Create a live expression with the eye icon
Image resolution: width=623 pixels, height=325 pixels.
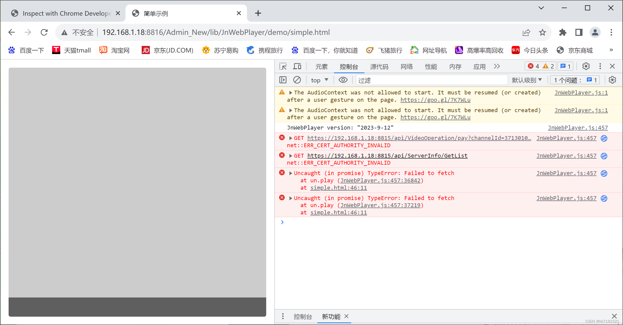pos(343,80)
